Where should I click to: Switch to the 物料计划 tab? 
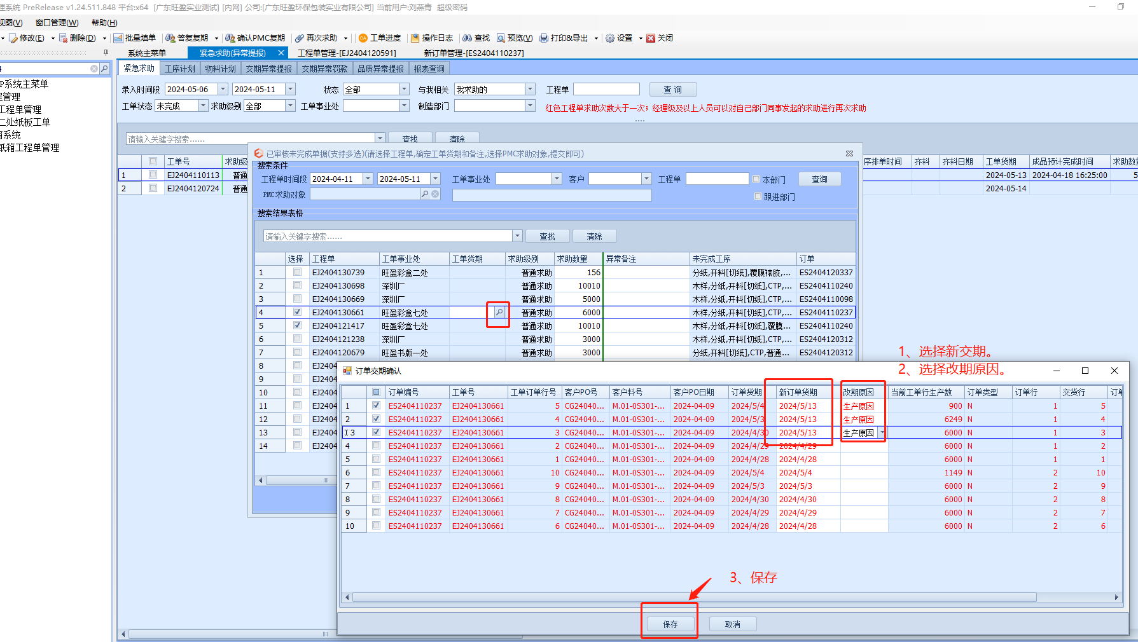coord(220,69)
